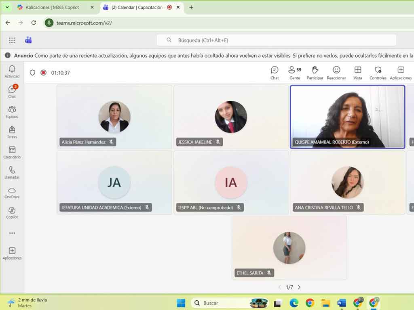Expand more apps with the ellipsis
Screen dimensions: 414x310
(x=12, y=233)
